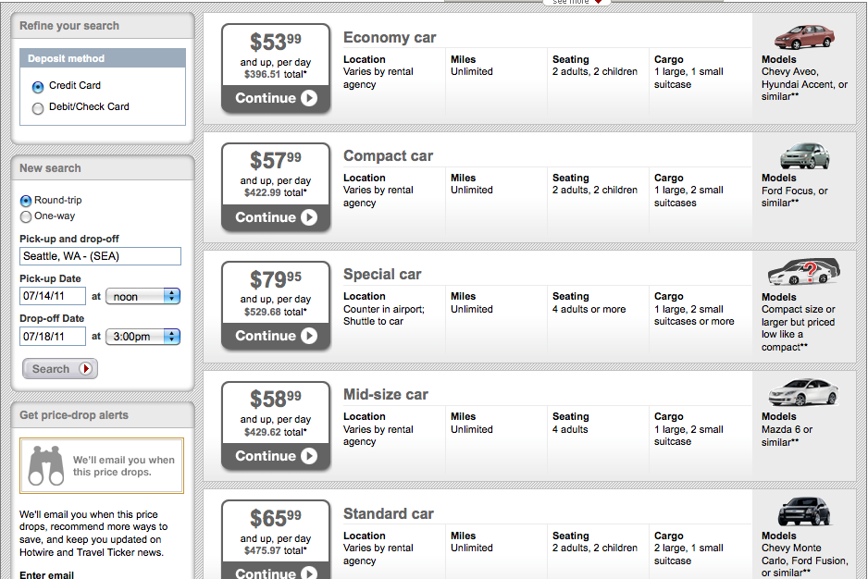Click the Compact car Ford Focus image

click(804, 156)
